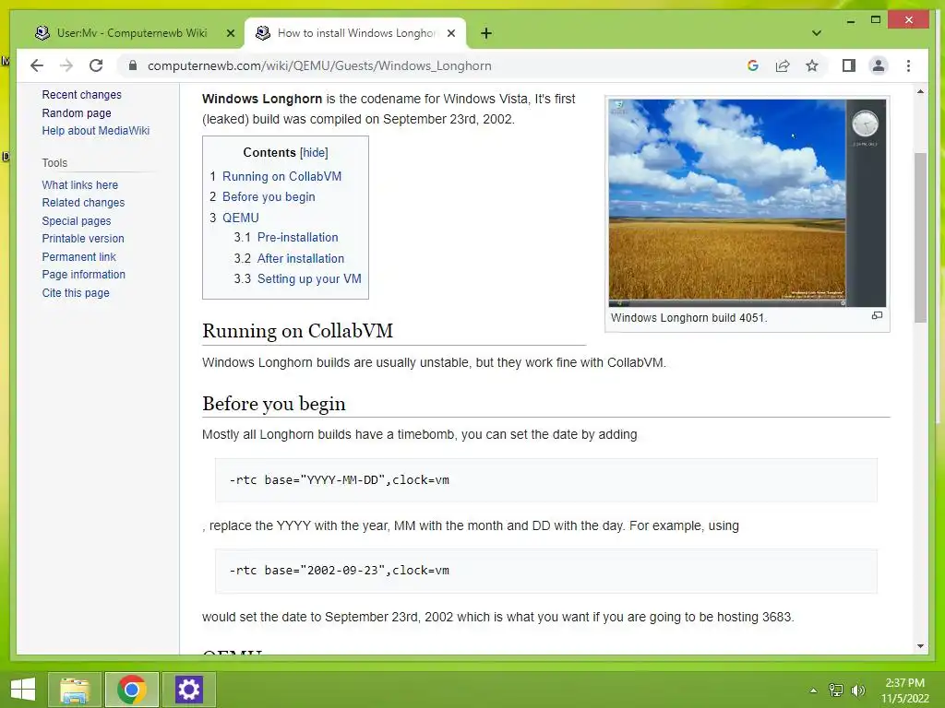Open the volume speaker icon
Viewport: 945px width, 708px height.
coord(858,690)
